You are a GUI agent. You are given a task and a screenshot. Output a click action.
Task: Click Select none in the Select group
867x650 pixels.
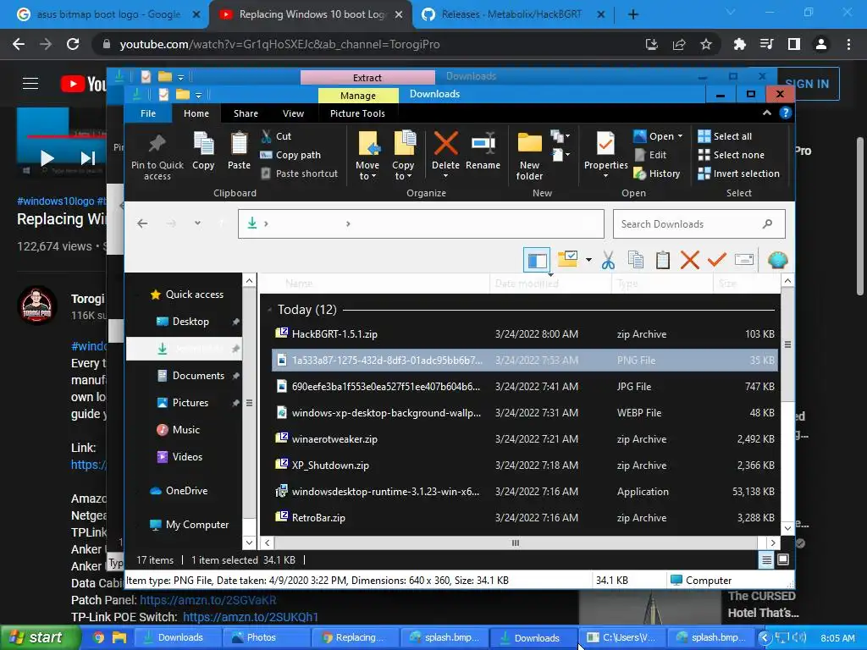pos(732,155)
